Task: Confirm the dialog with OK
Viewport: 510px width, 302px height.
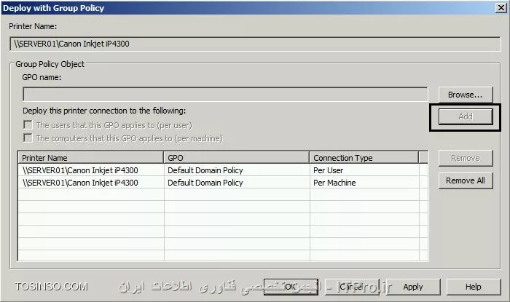Action: point(291,287)
